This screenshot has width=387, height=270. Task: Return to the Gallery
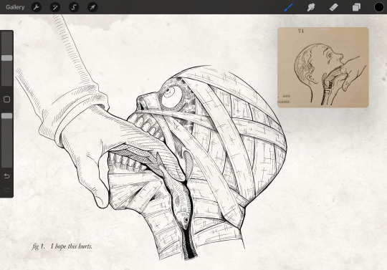pyautogui.click(x=15, y=7)
